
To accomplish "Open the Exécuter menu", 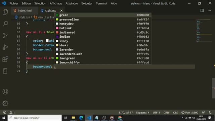I will pyautogui.click(x=87, y=3).
